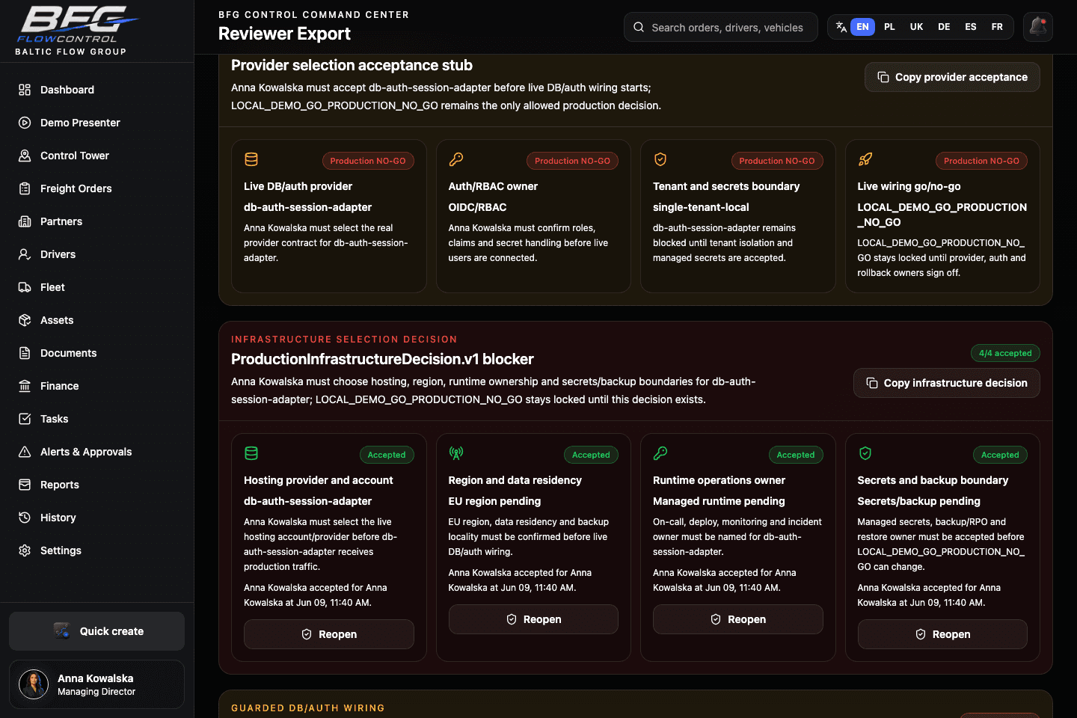Switch language to FR

[997, 27]
